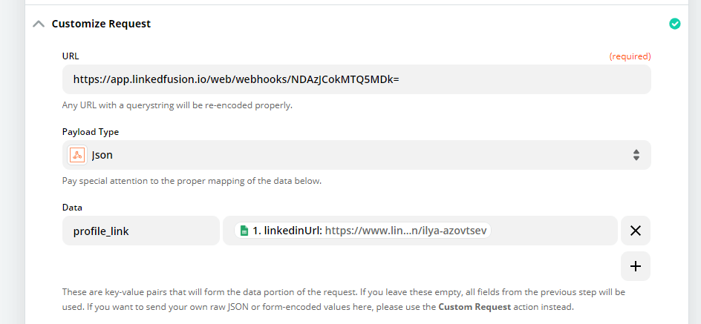Click the Google Sheets icon in linkedinUrl pill
The width and height of the screenshot is (701, 324).
(x=244, y=231)
